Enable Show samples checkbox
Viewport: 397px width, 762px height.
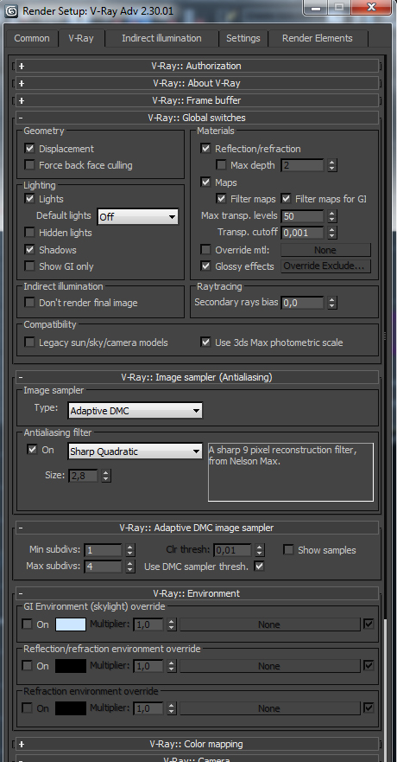[289, 550]
